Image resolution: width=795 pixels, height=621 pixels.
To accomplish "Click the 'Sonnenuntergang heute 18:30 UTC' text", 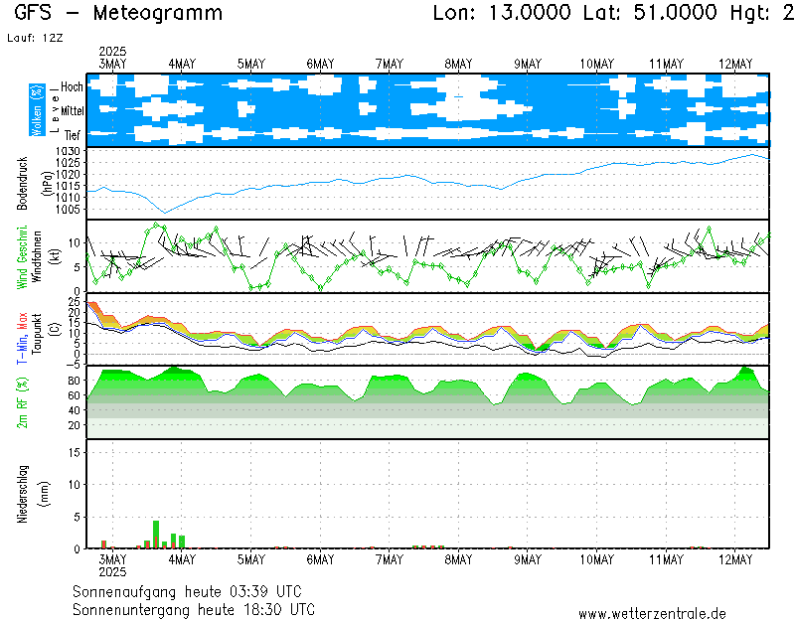I will pos(194,609).
